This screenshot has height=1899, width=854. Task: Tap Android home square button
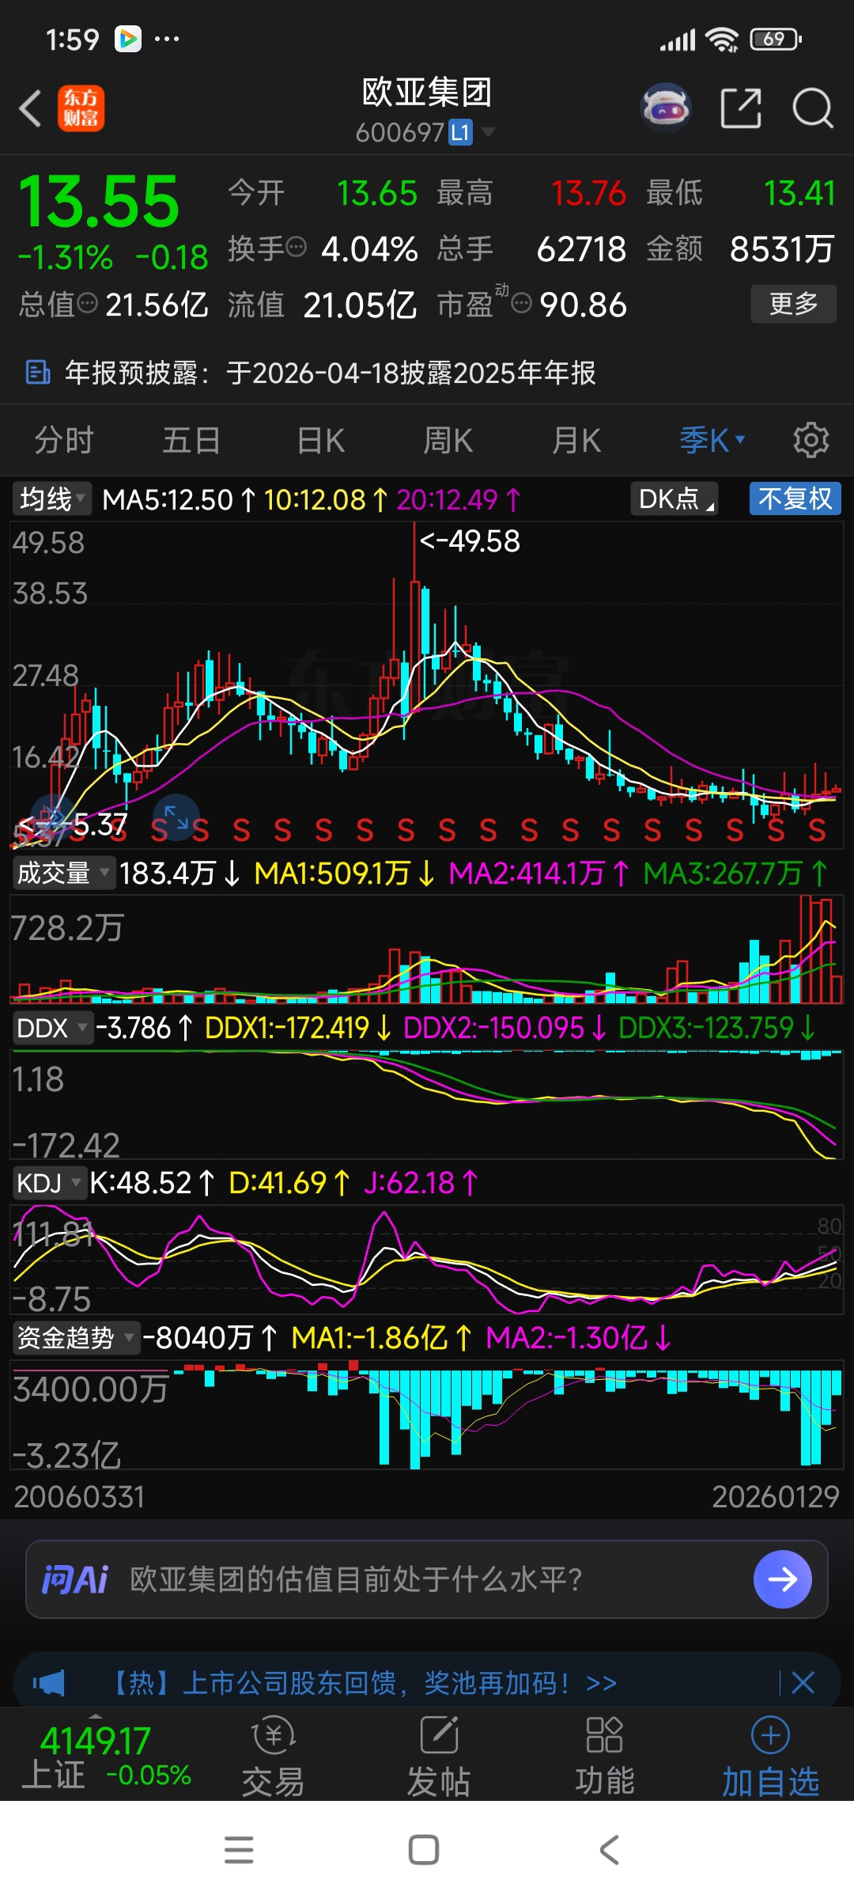point(424,1849)
